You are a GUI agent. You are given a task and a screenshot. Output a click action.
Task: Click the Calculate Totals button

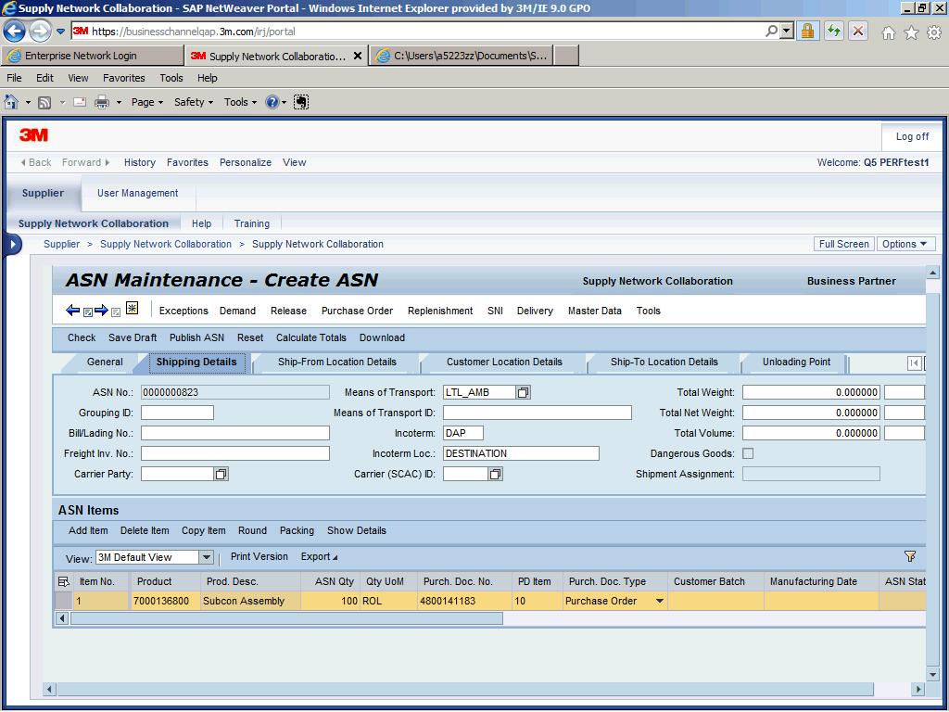(x=311, y=337)
